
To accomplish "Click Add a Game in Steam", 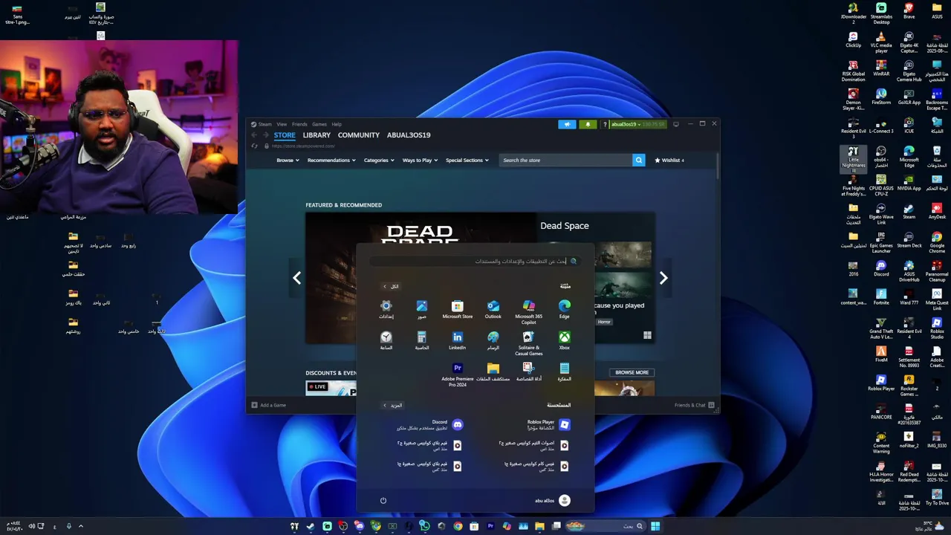I will 269,405.
